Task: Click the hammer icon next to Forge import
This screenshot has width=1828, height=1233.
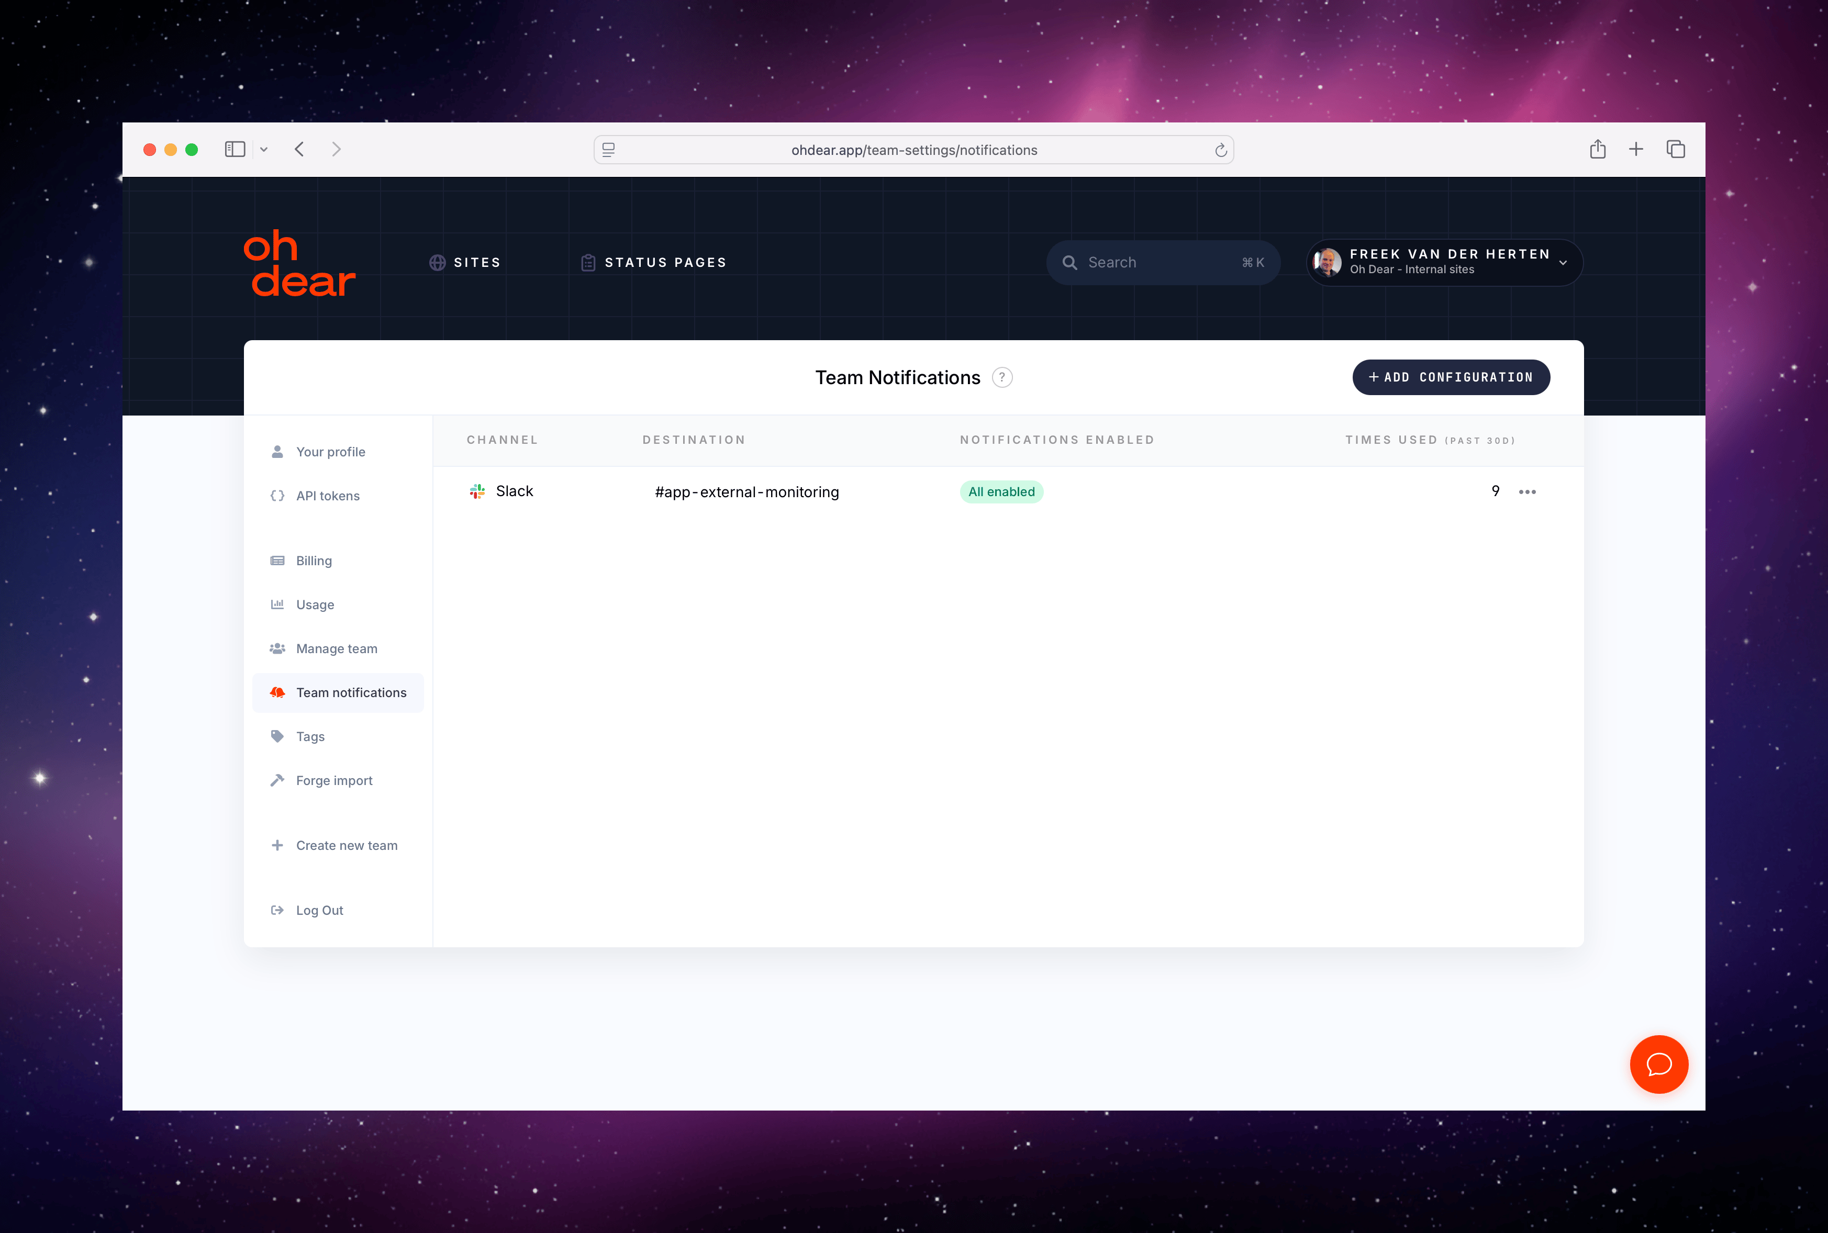Action: pyautogui.click(x=277, y=780)
